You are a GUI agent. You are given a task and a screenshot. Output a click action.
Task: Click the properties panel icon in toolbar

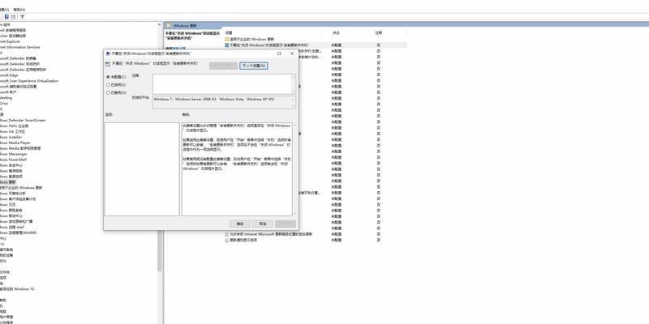coord(13,17)
